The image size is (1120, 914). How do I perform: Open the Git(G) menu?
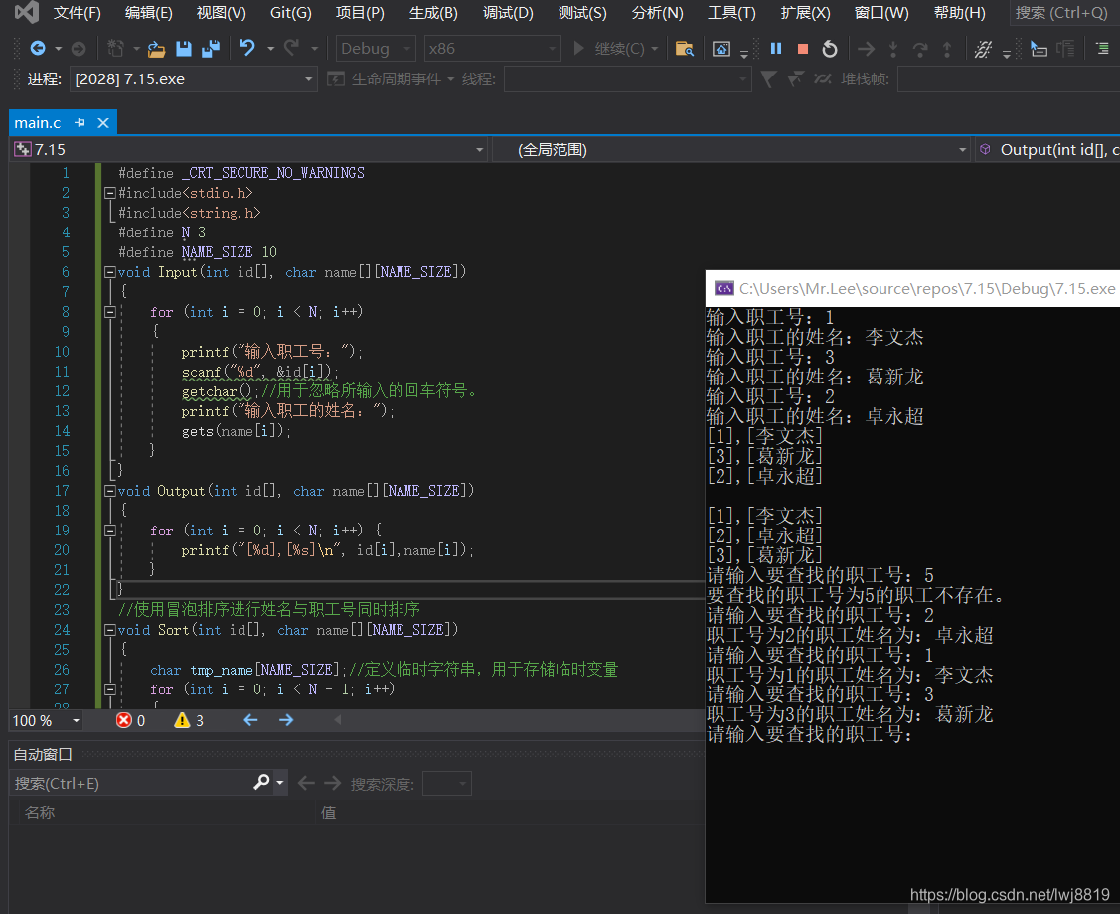pos(291,12)
